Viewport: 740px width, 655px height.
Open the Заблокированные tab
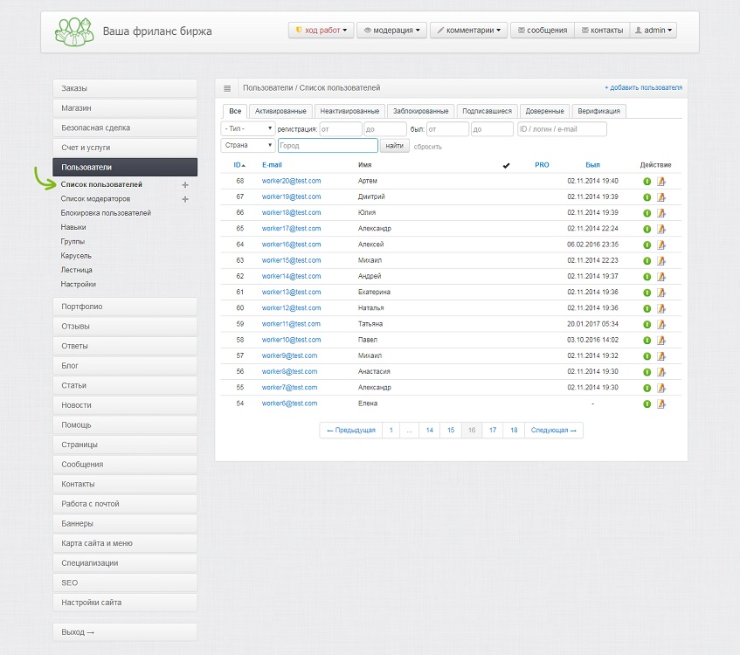(x=421, y=112)
